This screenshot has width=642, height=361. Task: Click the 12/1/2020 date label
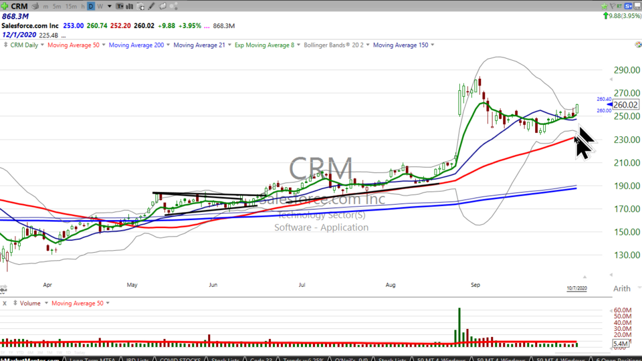tap(19, 35)
